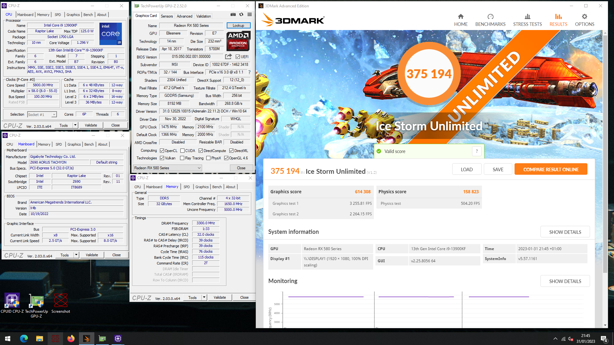Open the Stress Tests section

click(x=527, y=20)
